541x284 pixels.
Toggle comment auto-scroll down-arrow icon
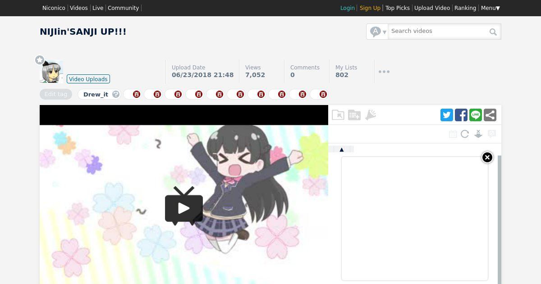478,134
